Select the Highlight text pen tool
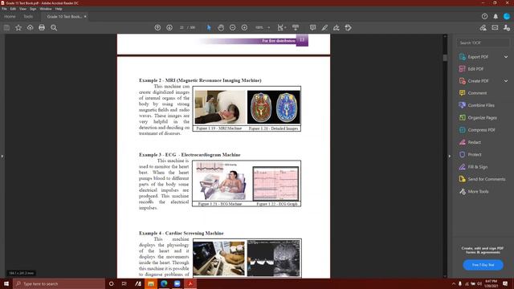 coord(324,28)
